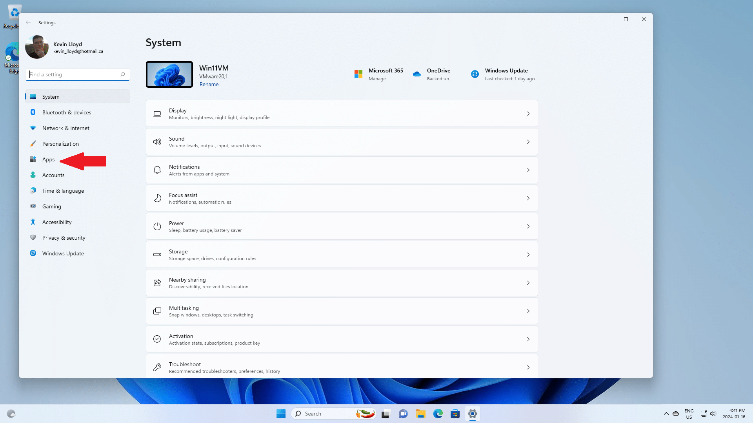Screen dimensions: 753x423
Task: Select Time & language category
Action: tap(63, 191)
